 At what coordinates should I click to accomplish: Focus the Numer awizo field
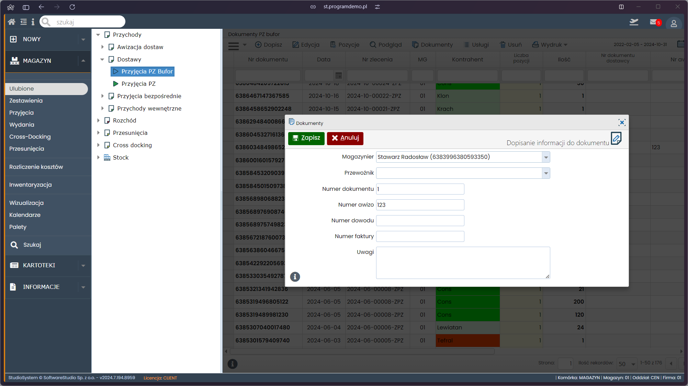coord(420,205)
